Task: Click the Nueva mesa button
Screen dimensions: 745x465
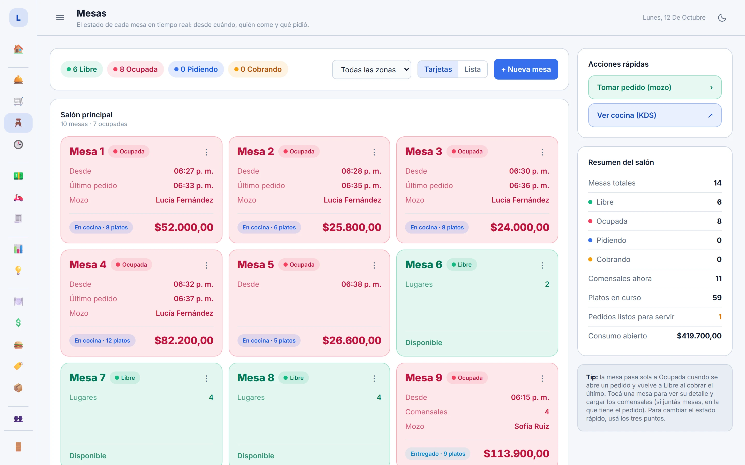Action: (526, 69)
